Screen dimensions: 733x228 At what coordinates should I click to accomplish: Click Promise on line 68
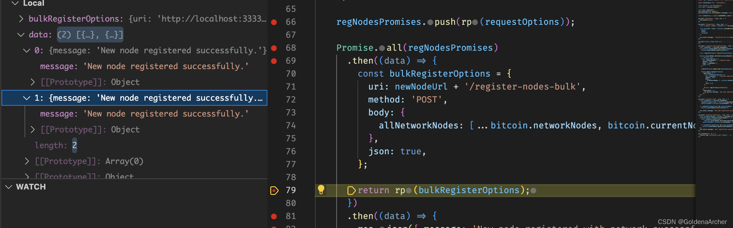tap(355, 48)
